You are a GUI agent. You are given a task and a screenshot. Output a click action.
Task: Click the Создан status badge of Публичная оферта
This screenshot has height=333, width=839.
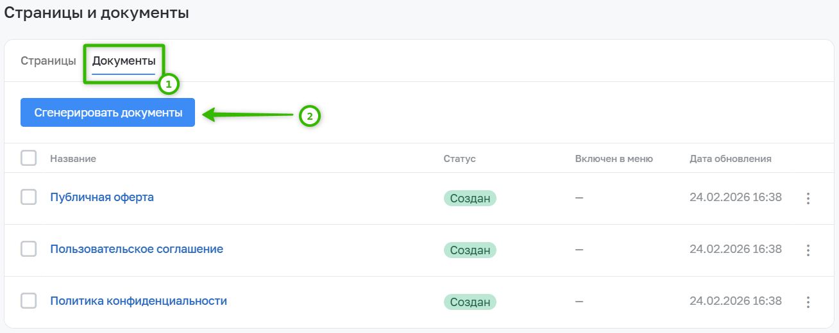470,199
